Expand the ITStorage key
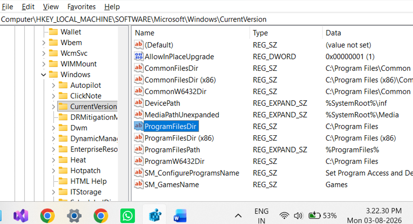Image resolution: width=413 pixels, height=224 pixels. coord(54,192)
